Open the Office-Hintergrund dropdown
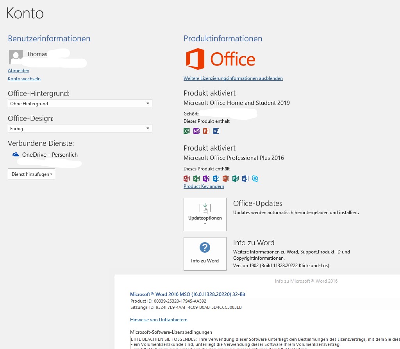Viewport: 400px width, 349px height. (80, 103)
